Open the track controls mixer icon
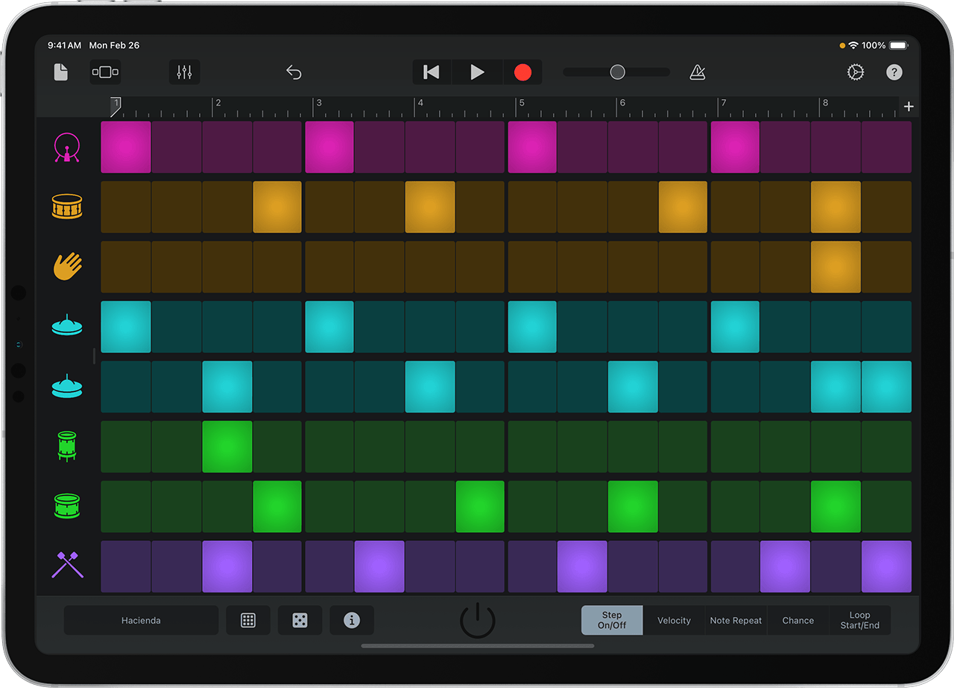This screenshot has width=954, height=690. (x=184, y=72)
